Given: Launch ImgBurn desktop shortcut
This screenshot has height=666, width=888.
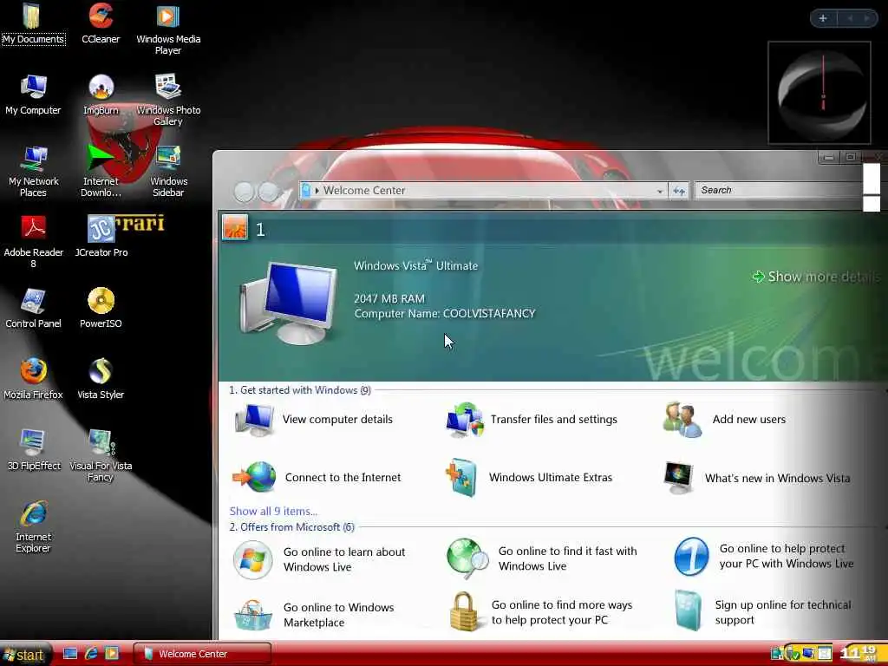Looking at the screenshot, I should point(101,95).
